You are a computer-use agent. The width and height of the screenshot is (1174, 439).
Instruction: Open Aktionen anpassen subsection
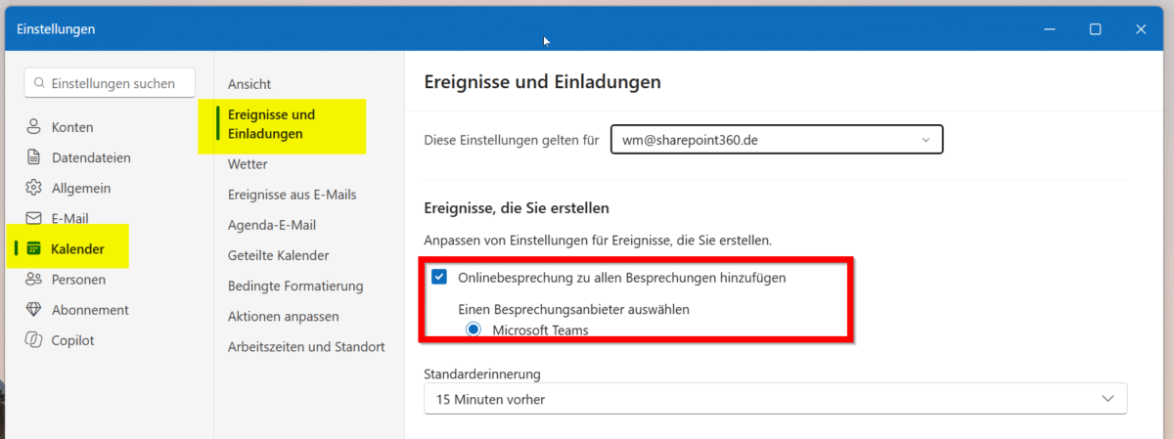[x=283, y=316]
